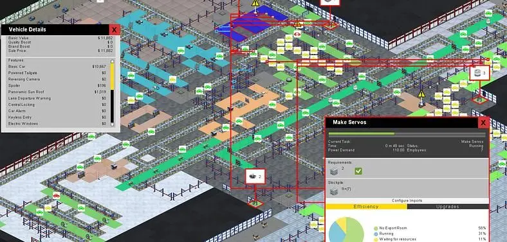This screenshot has height=242, width=507.
Task: Click the green No Export Room legend dot
Action: click(x=375, y=228)
